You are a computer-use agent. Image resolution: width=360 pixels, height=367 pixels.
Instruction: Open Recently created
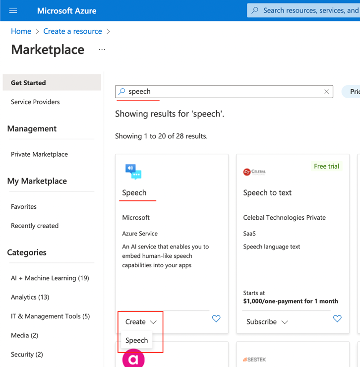(x=35, y=226)
